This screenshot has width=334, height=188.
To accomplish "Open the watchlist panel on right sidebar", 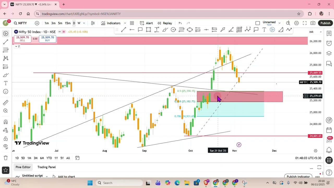I will [x=329, y=33].
